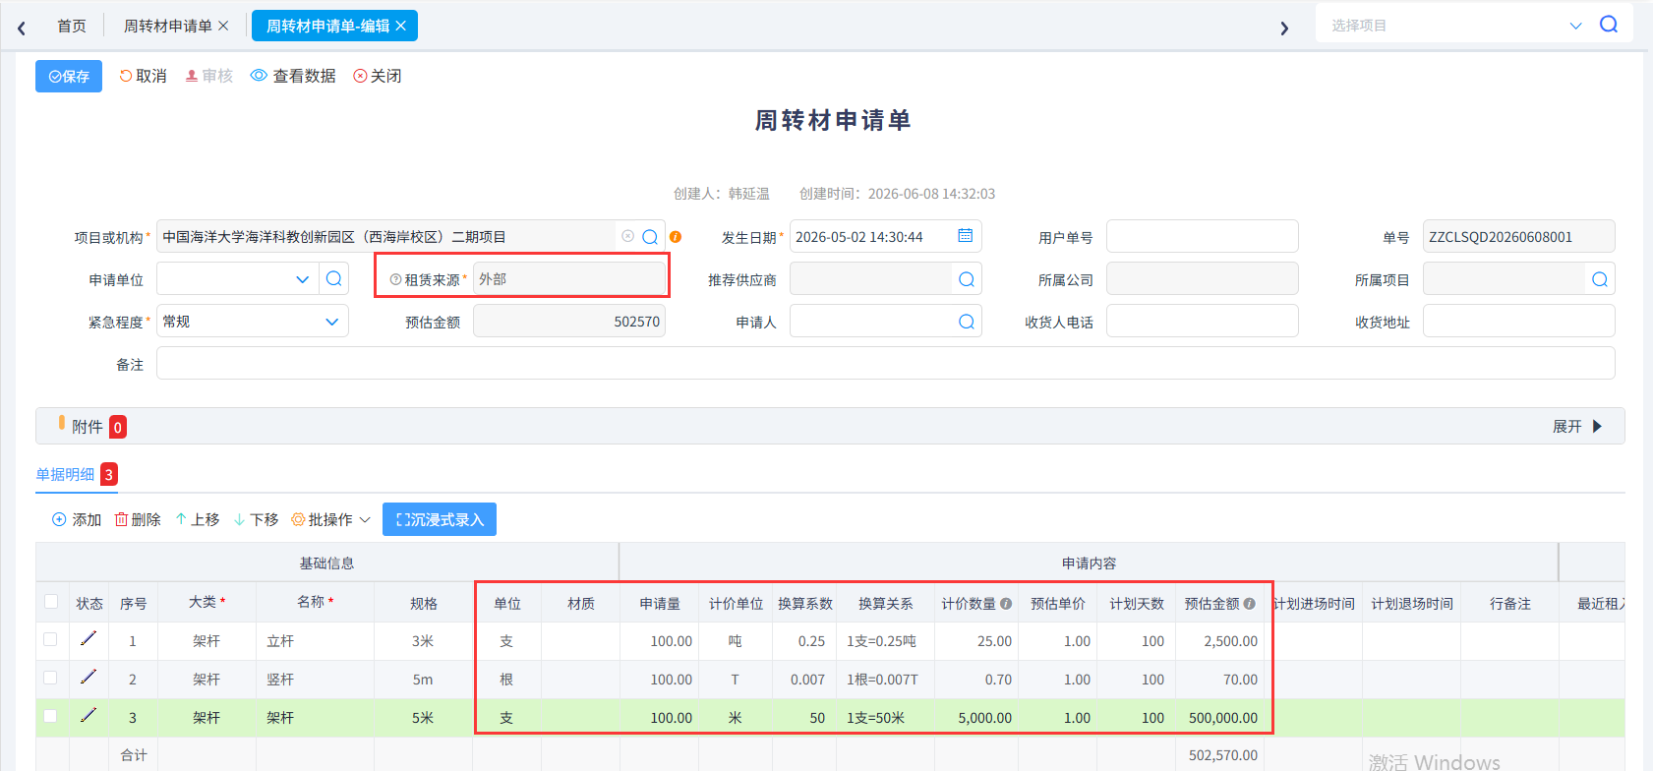This screenshot has width=1653, height=771.
Task: Check the checkbox for row 2 竖杆
Action: (50, 678)
